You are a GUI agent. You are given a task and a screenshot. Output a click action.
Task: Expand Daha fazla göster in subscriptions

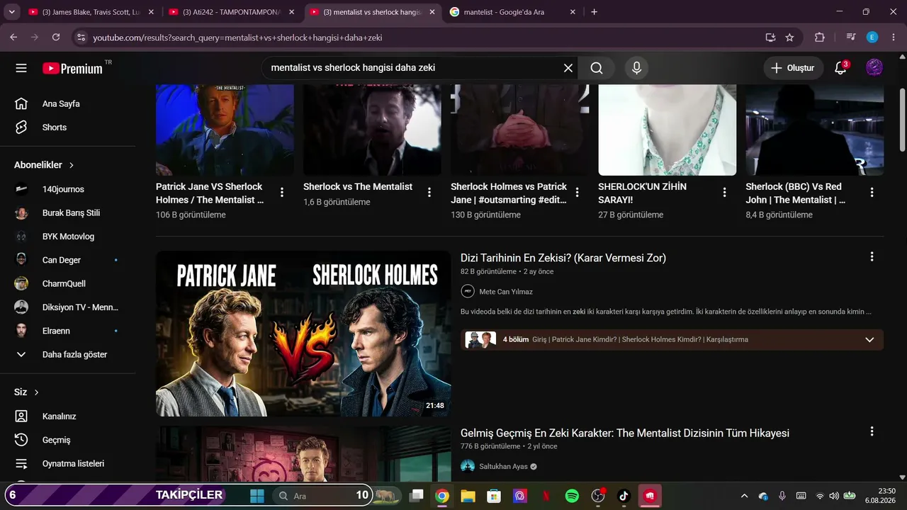coord(68,354)
